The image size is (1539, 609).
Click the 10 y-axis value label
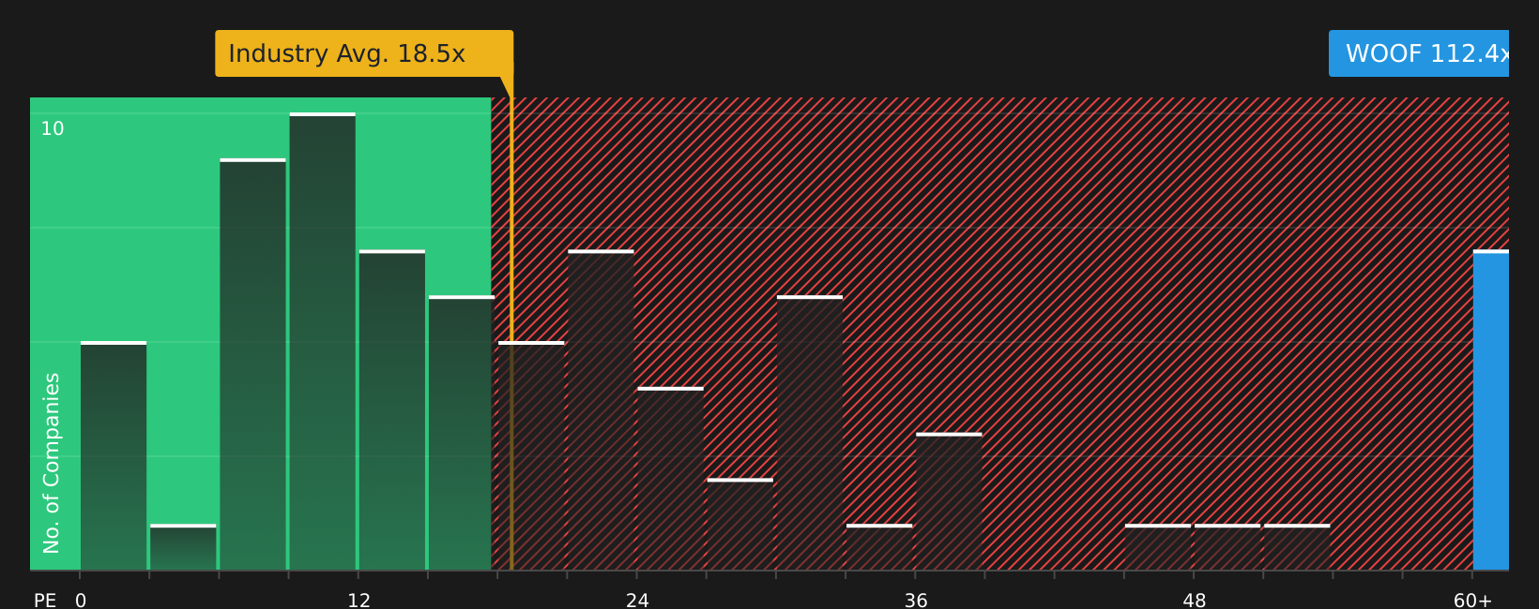[x=53, y=129]
